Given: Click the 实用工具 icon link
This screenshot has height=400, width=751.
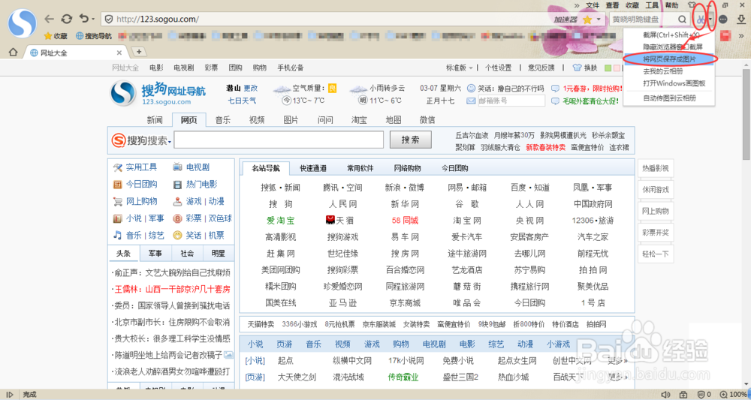Looking at the screenshot, I should click(118, 167).
